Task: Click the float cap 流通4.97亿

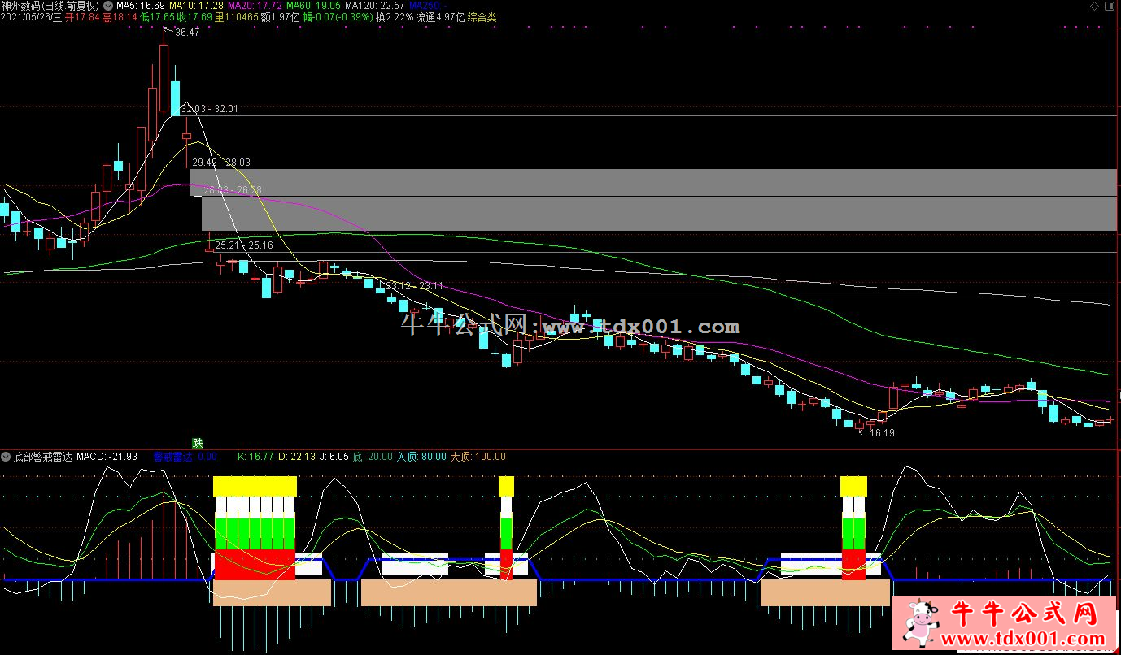Action: point(440,17)
